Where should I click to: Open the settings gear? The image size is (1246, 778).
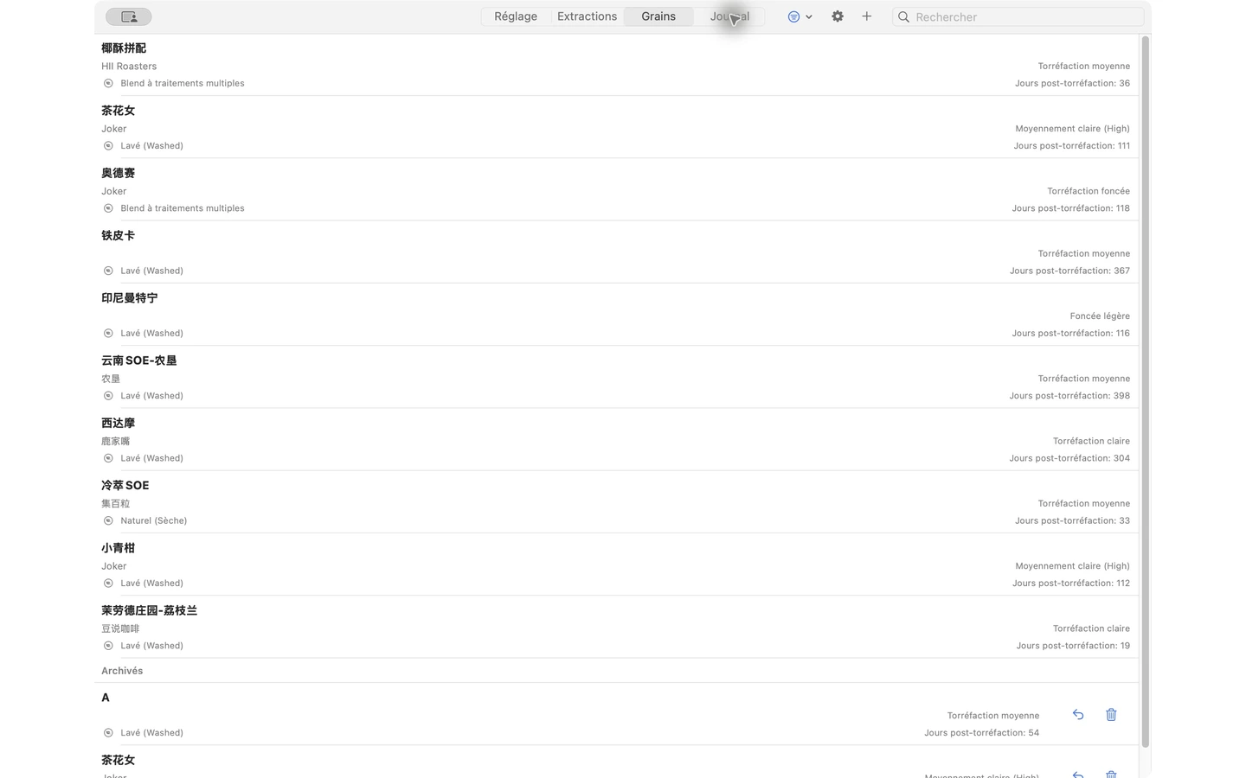coord(838,16)
